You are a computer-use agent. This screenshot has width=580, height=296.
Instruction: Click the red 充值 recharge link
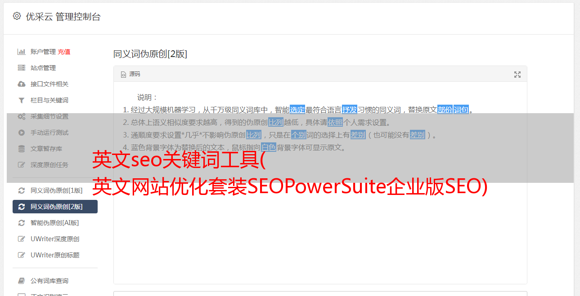64,52
